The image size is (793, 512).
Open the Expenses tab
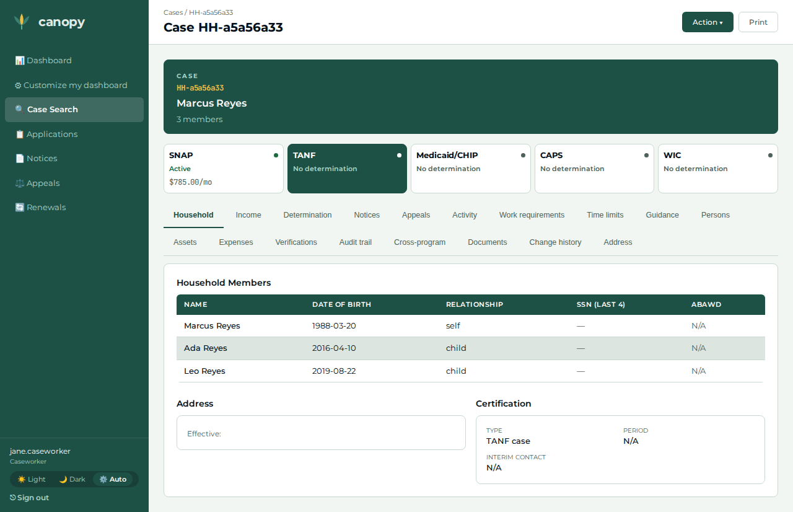pyautogui.click(x=236, y=242)
